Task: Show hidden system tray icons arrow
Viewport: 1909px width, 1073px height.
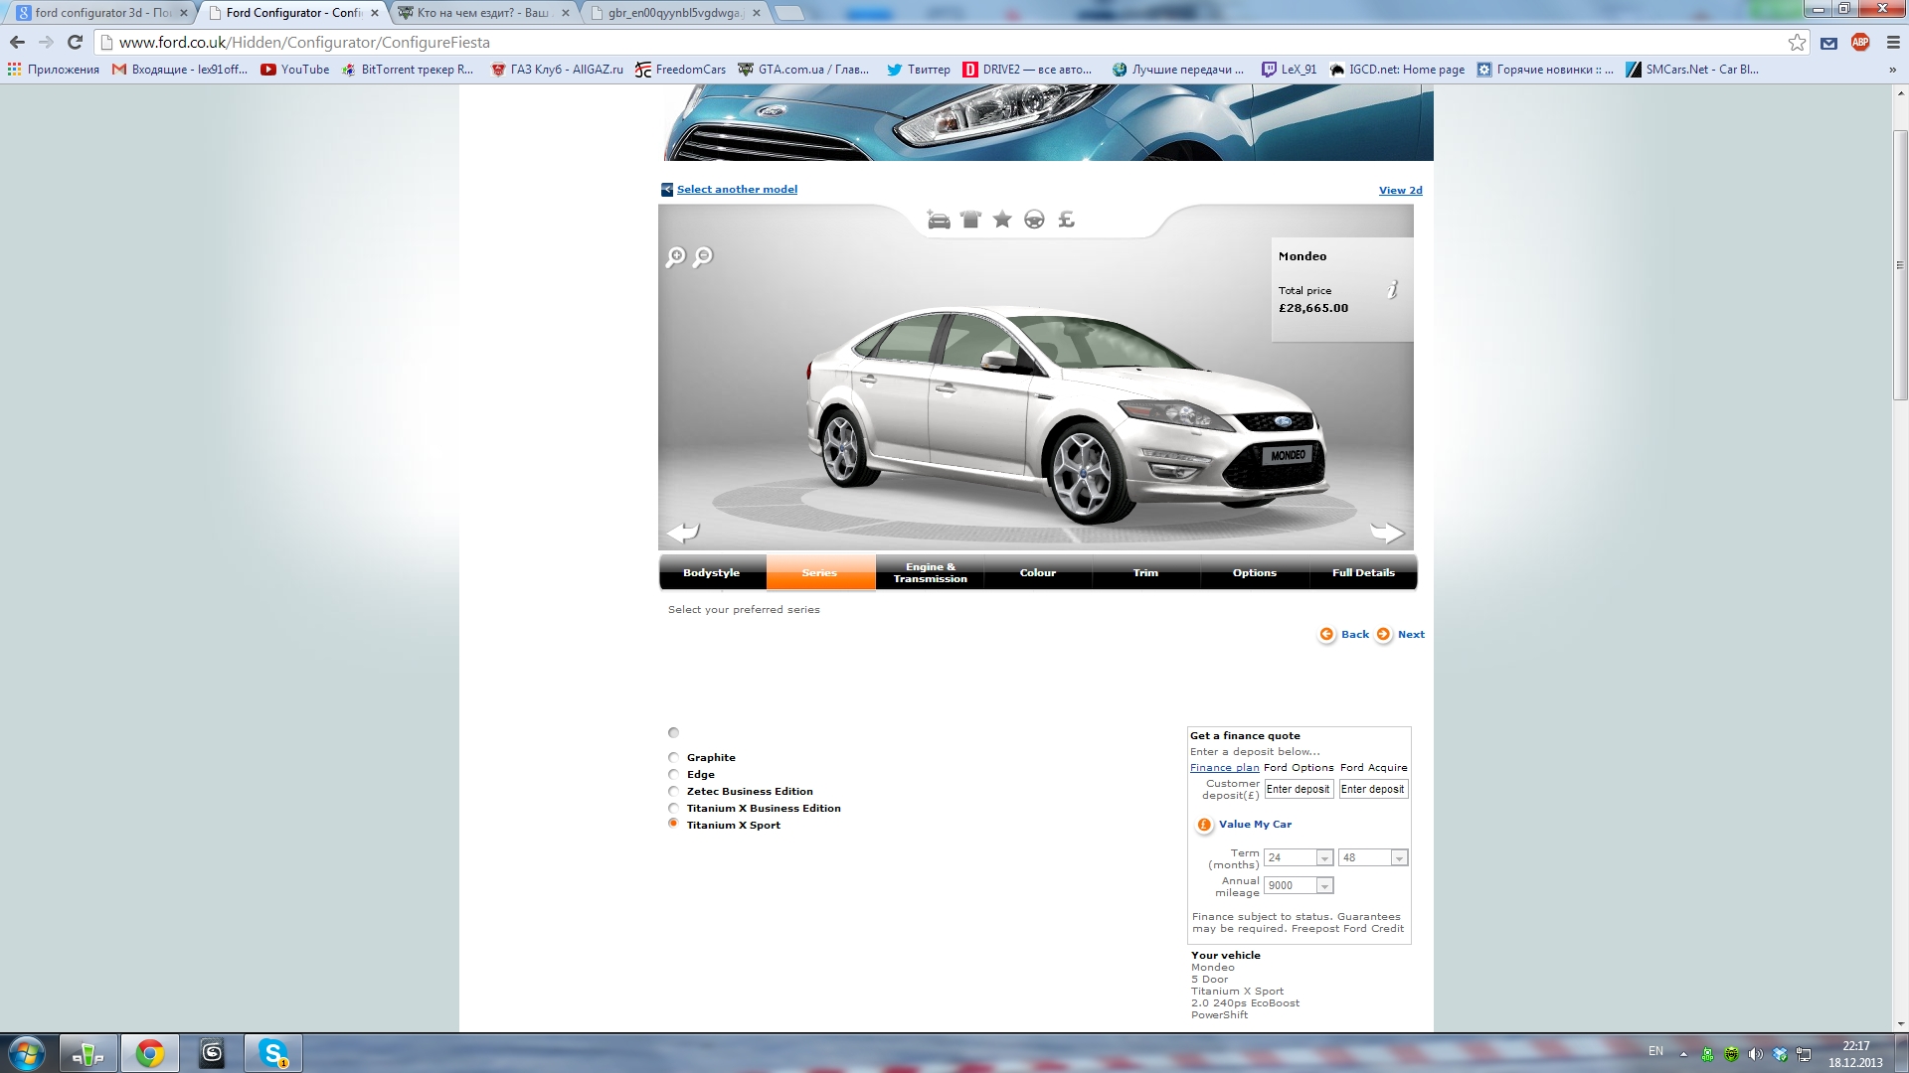Action: click(x=1683, y=1054)
